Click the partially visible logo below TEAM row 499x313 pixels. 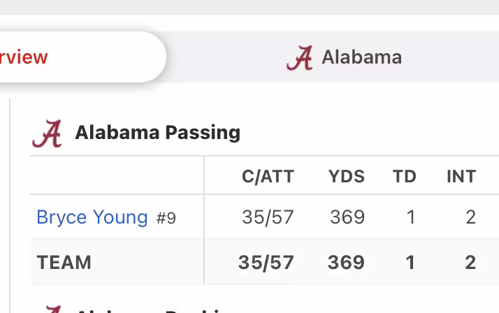[52, 308]
